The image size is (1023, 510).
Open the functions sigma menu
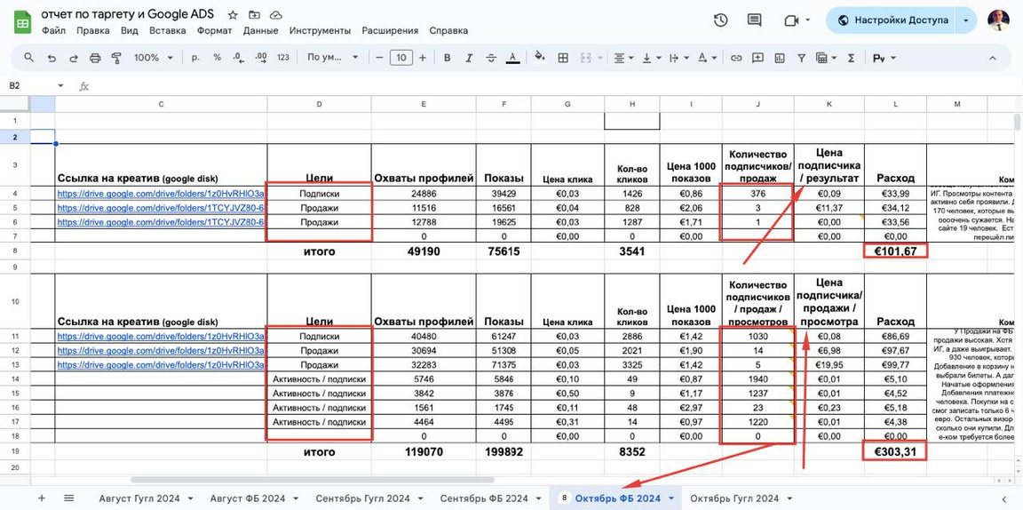[x=851, y=58]
